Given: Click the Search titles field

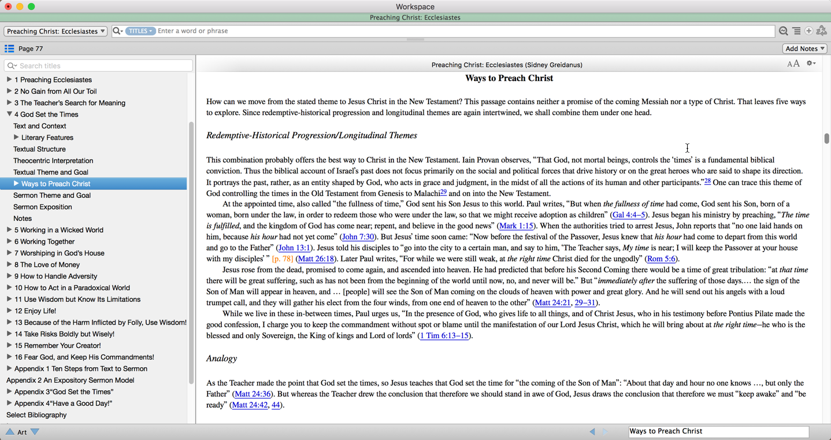Looking at the screenshot, I should (98, 66).
